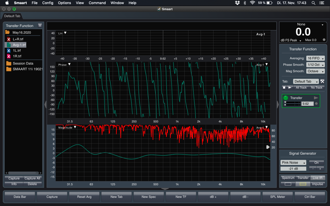Image resolution: width=330 pixels, height=206 pixels.
Task: Toggle the green Transfer measurement run indicator
Action: [x=286, y=98]
